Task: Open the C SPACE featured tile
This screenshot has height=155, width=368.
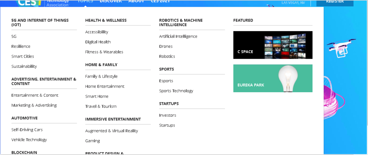Action: [273, 45]
